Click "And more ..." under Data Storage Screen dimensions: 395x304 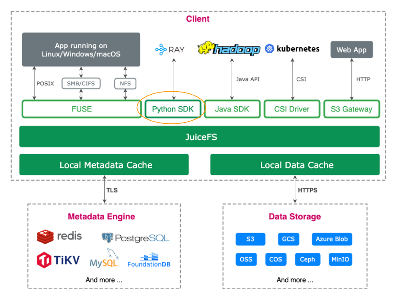click(x=295, y=280)
